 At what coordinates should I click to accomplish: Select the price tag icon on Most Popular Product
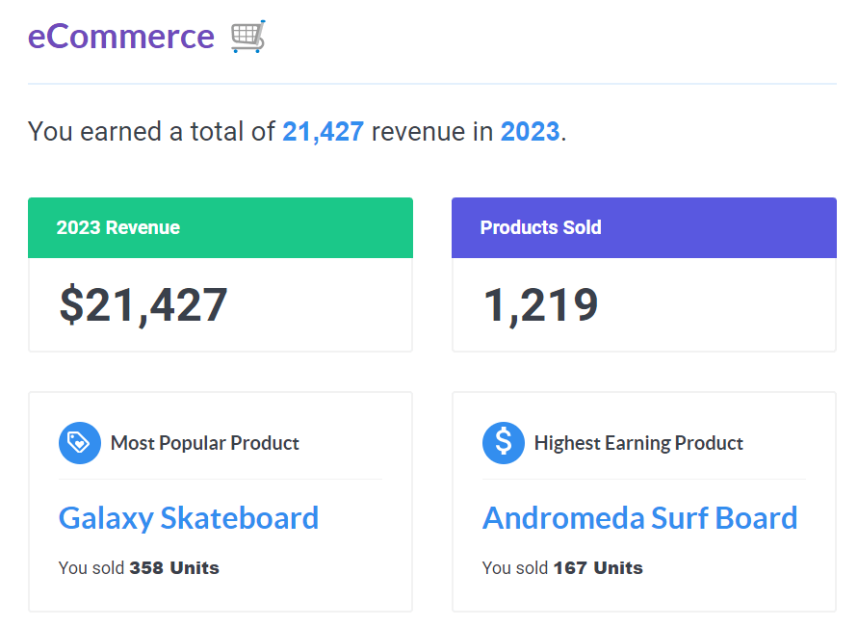click(x=79, y=442)
